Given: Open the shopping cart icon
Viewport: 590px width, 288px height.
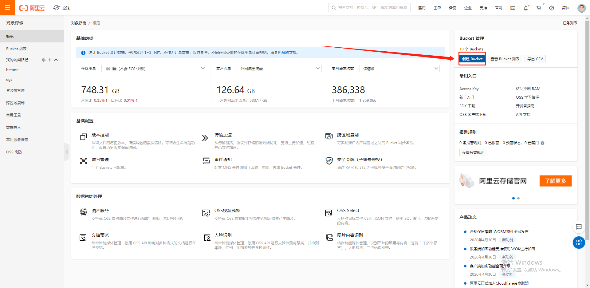Looking at the screenshot, I should coord(539,8).
